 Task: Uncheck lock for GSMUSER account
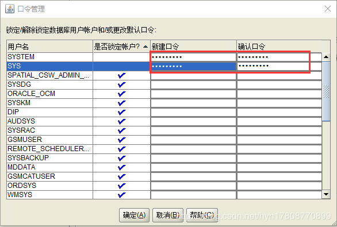tap(122, 140)
